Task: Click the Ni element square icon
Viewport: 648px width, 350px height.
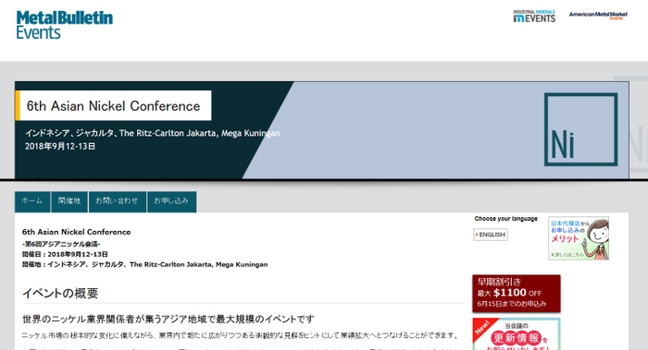Action: pyautogui.click(x=580, y=129)
